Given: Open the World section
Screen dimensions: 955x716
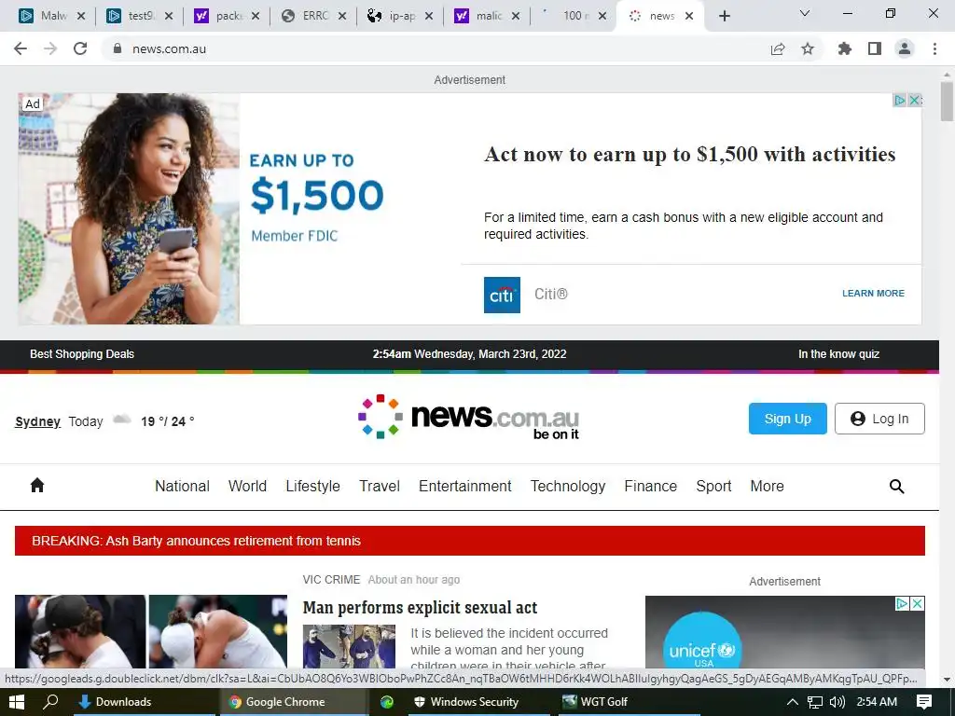Looking at the screenshot, I should point(247,486).
